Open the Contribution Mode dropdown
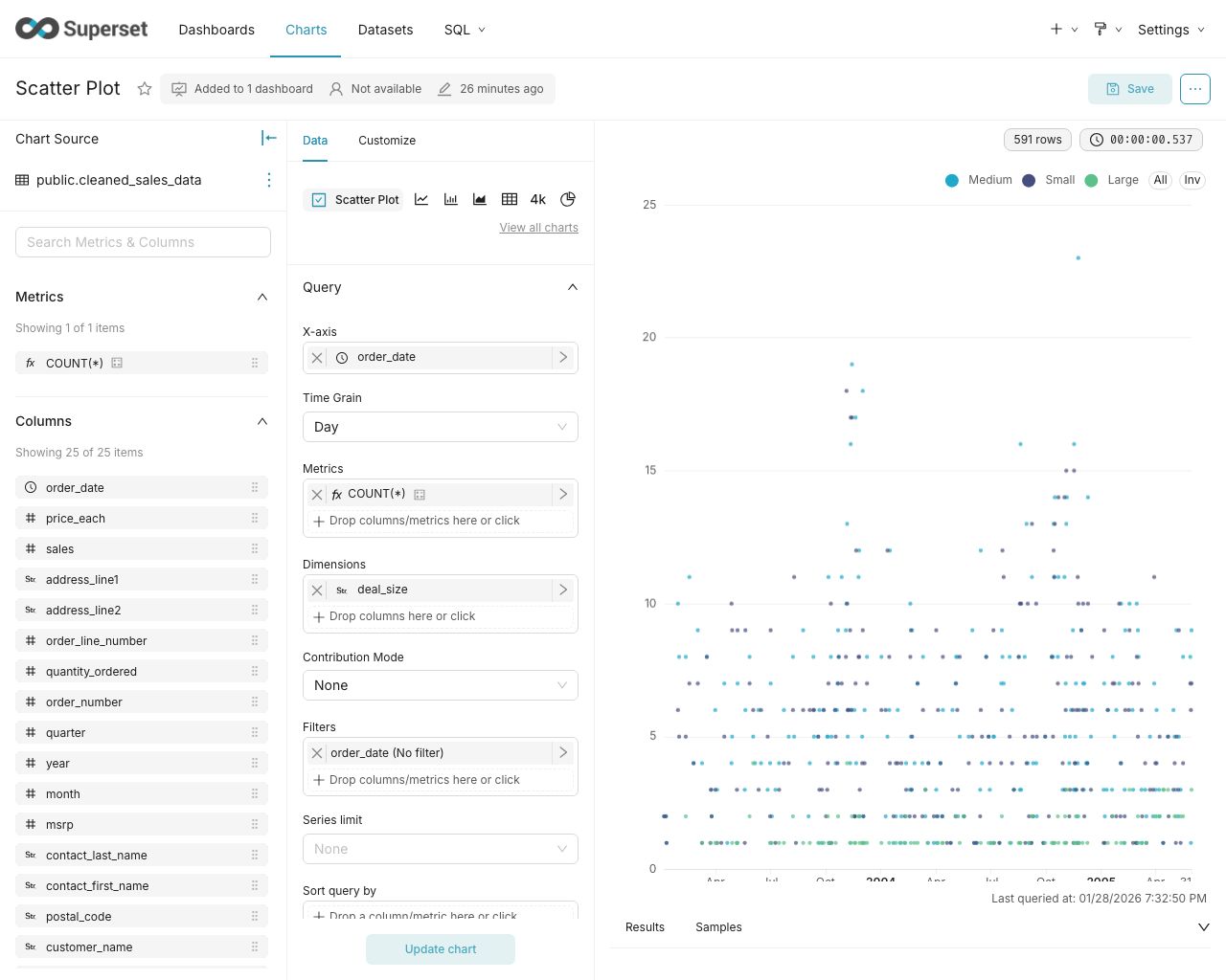 pyautogui.click(x=440, y=685)
